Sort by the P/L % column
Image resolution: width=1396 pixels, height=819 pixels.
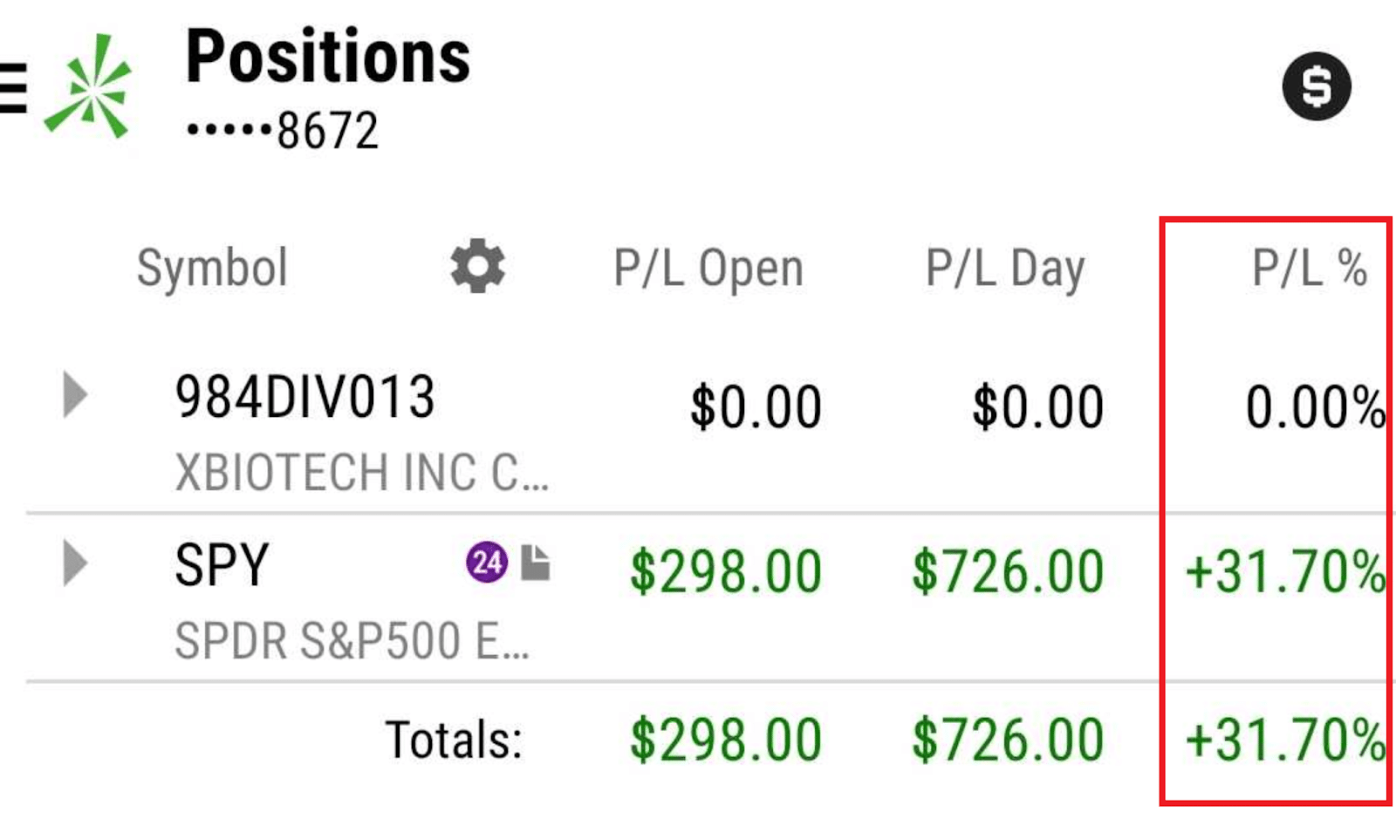(x=1310, y=267)
